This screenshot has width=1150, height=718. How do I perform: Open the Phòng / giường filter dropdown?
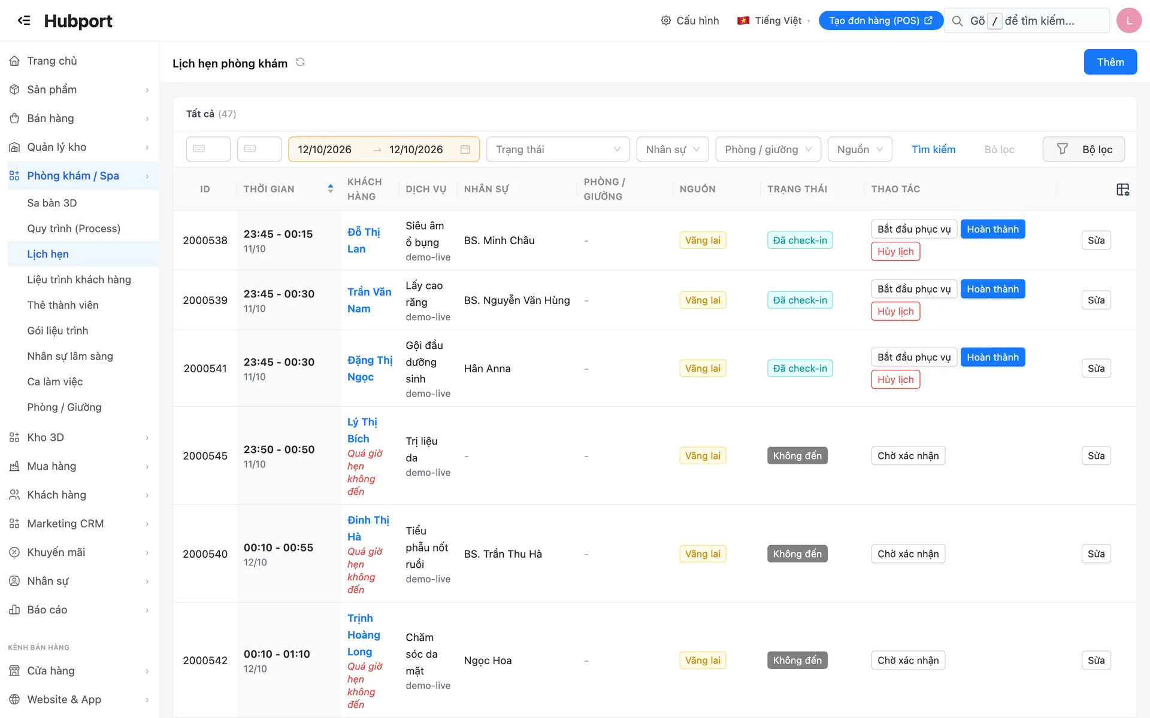pos(768,150)
